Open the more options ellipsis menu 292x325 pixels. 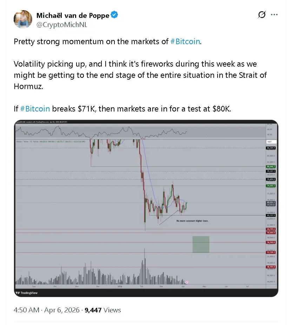click(274, 15)
